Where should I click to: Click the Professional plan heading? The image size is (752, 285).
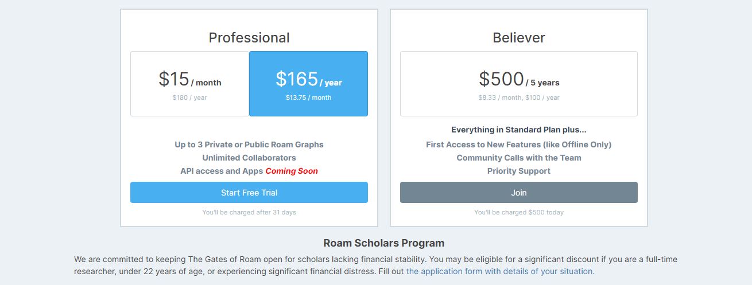249,38
